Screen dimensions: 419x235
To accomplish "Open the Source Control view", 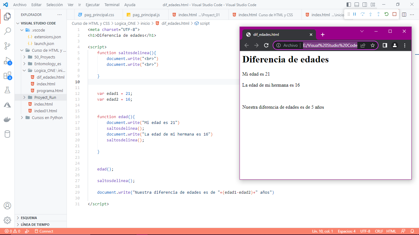I will 7,46.
